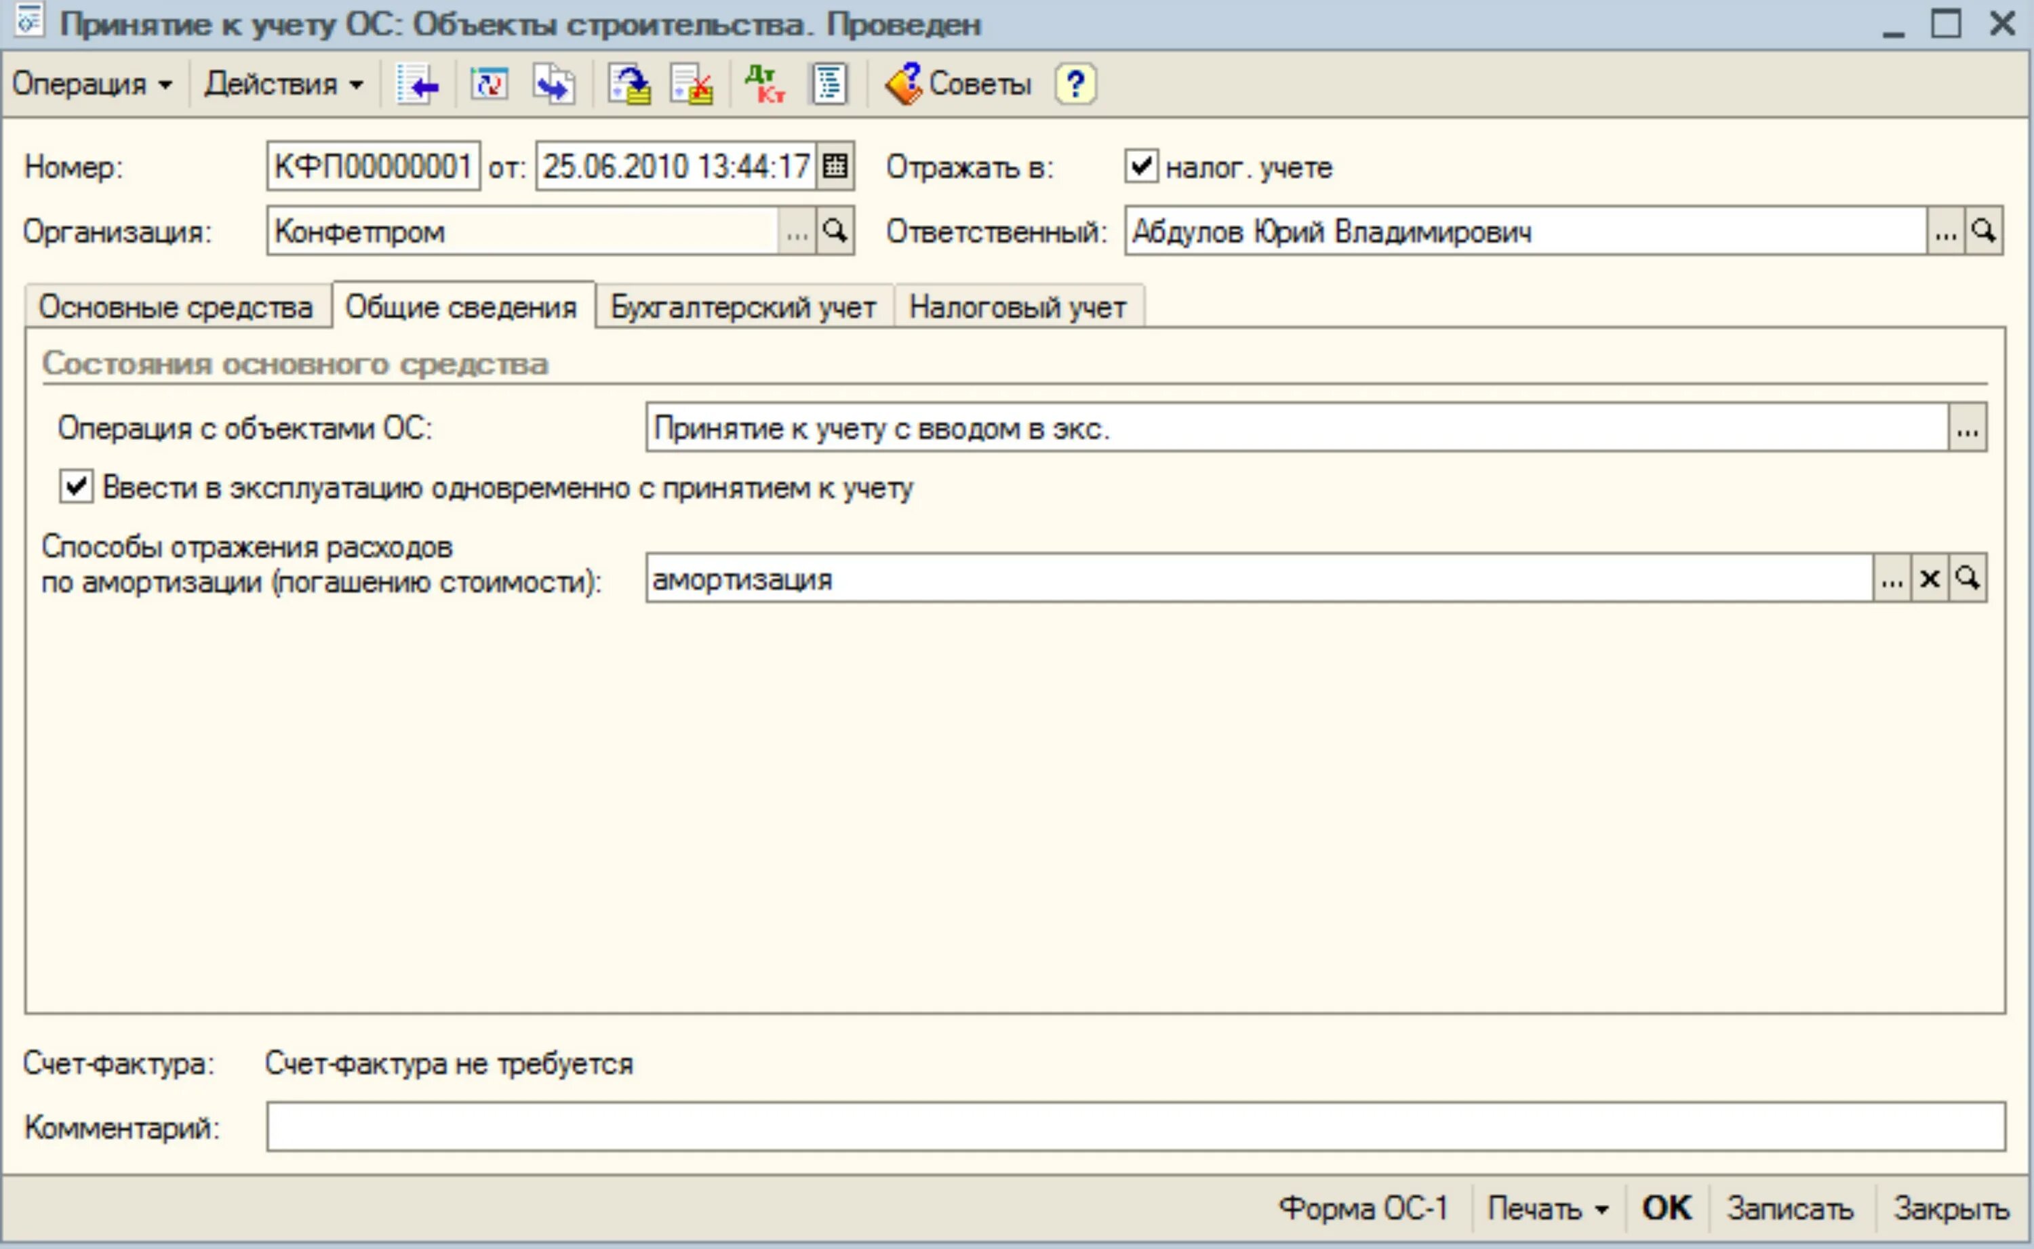Click the cancel posting icon
This screenshot has height=1249, width=2034.
[x=692, y=84]
